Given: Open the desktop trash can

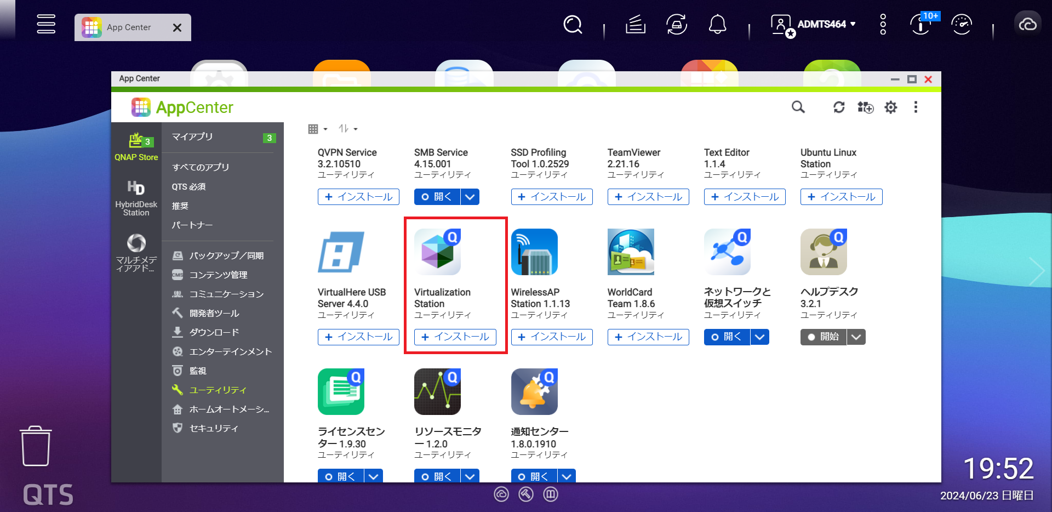Looking at the screenshot, I should click(36, 446).
